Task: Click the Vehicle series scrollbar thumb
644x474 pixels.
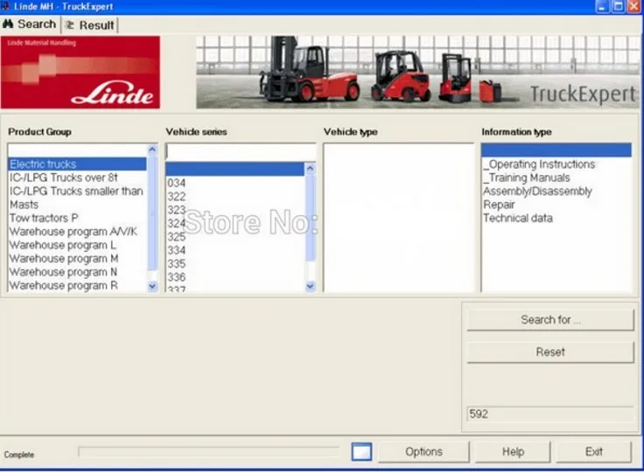Action: (311, 218)
